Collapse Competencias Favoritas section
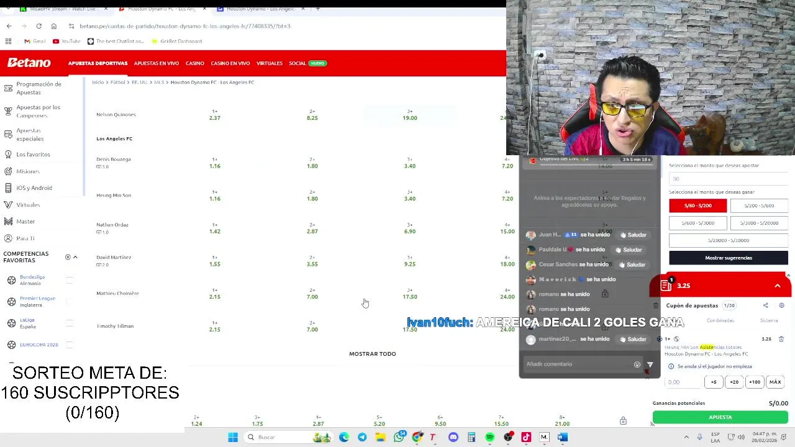This screenshot has width=795, height=447. [75, 257]
